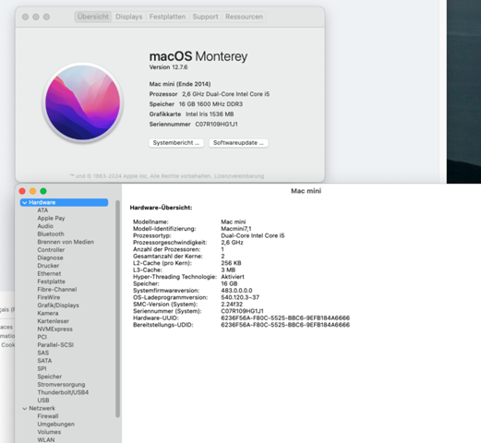Select Volumes under Netzwerk
Viewport: 481px width, 443px height.
49,432
